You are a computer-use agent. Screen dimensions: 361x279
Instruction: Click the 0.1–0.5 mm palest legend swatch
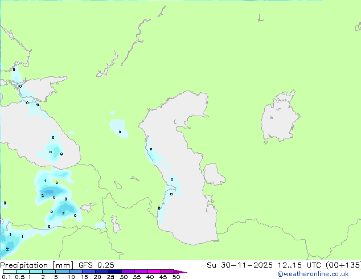click(x=10, y=272)
